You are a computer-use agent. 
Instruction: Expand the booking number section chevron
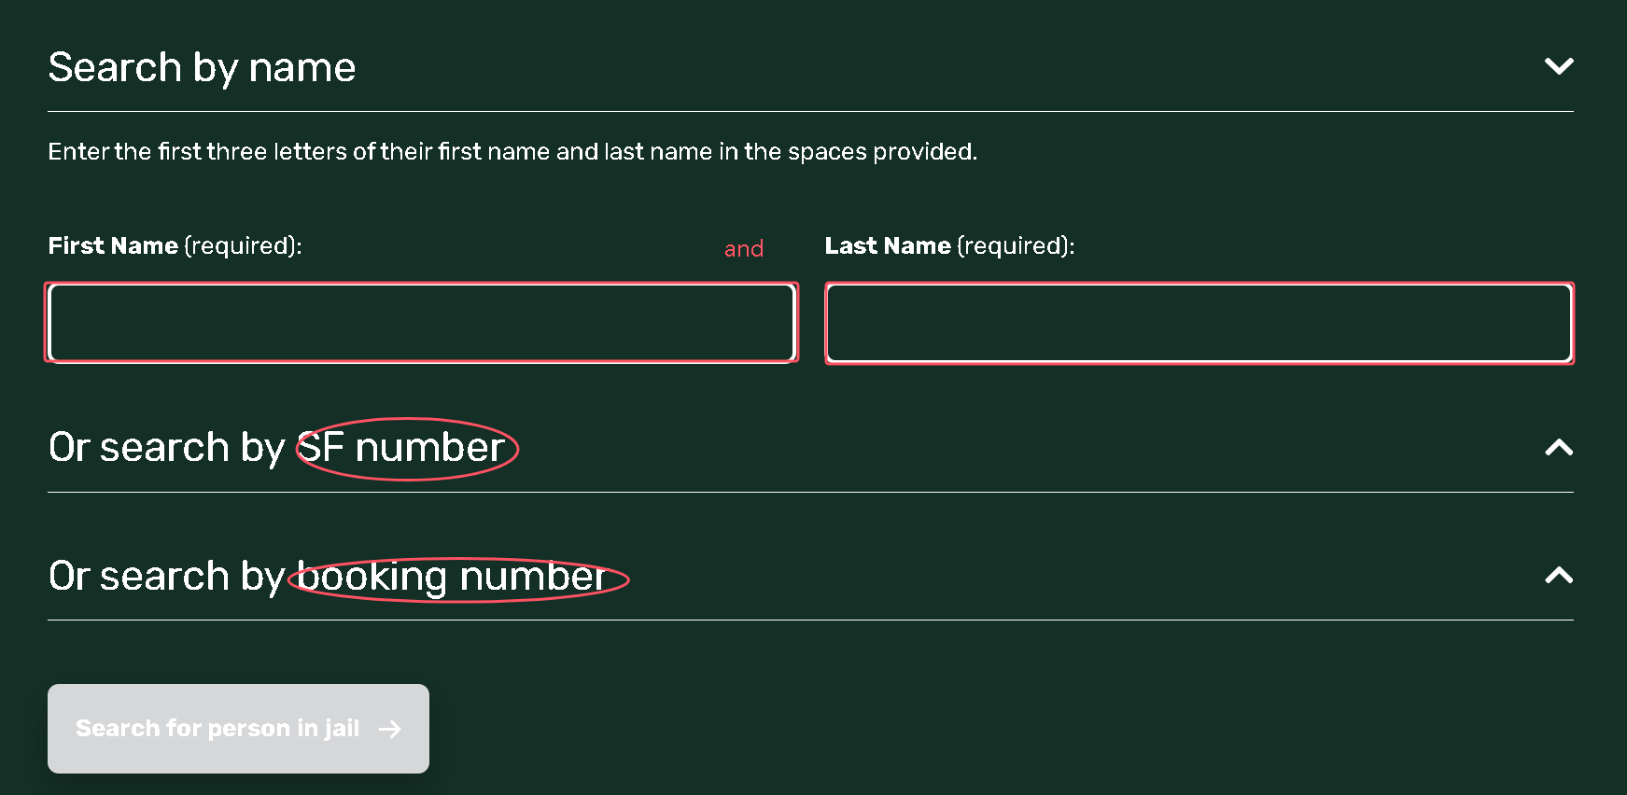pyautogui.click(x=1558, y=576)
